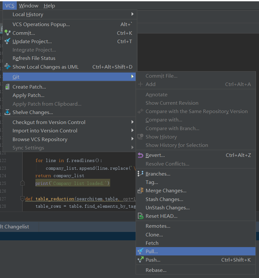Expand Checkout from Version Control submenu arrow
259x278 pixels.
pos(132,122)
